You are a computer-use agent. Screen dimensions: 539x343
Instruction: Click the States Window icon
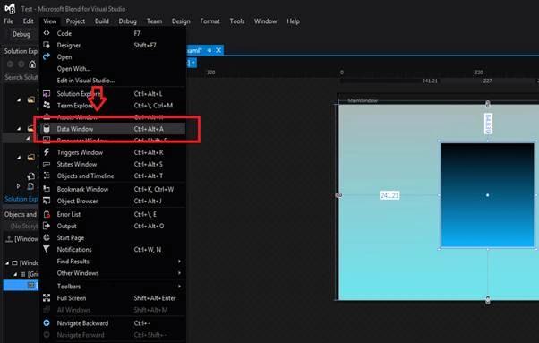point(47,164)
